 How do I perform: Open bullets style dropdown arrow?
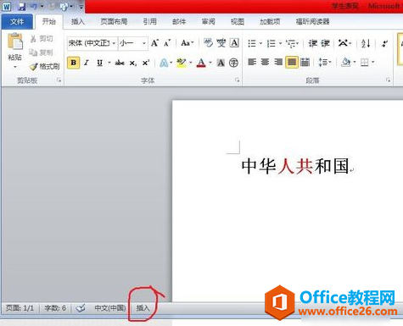pos(260,43)
